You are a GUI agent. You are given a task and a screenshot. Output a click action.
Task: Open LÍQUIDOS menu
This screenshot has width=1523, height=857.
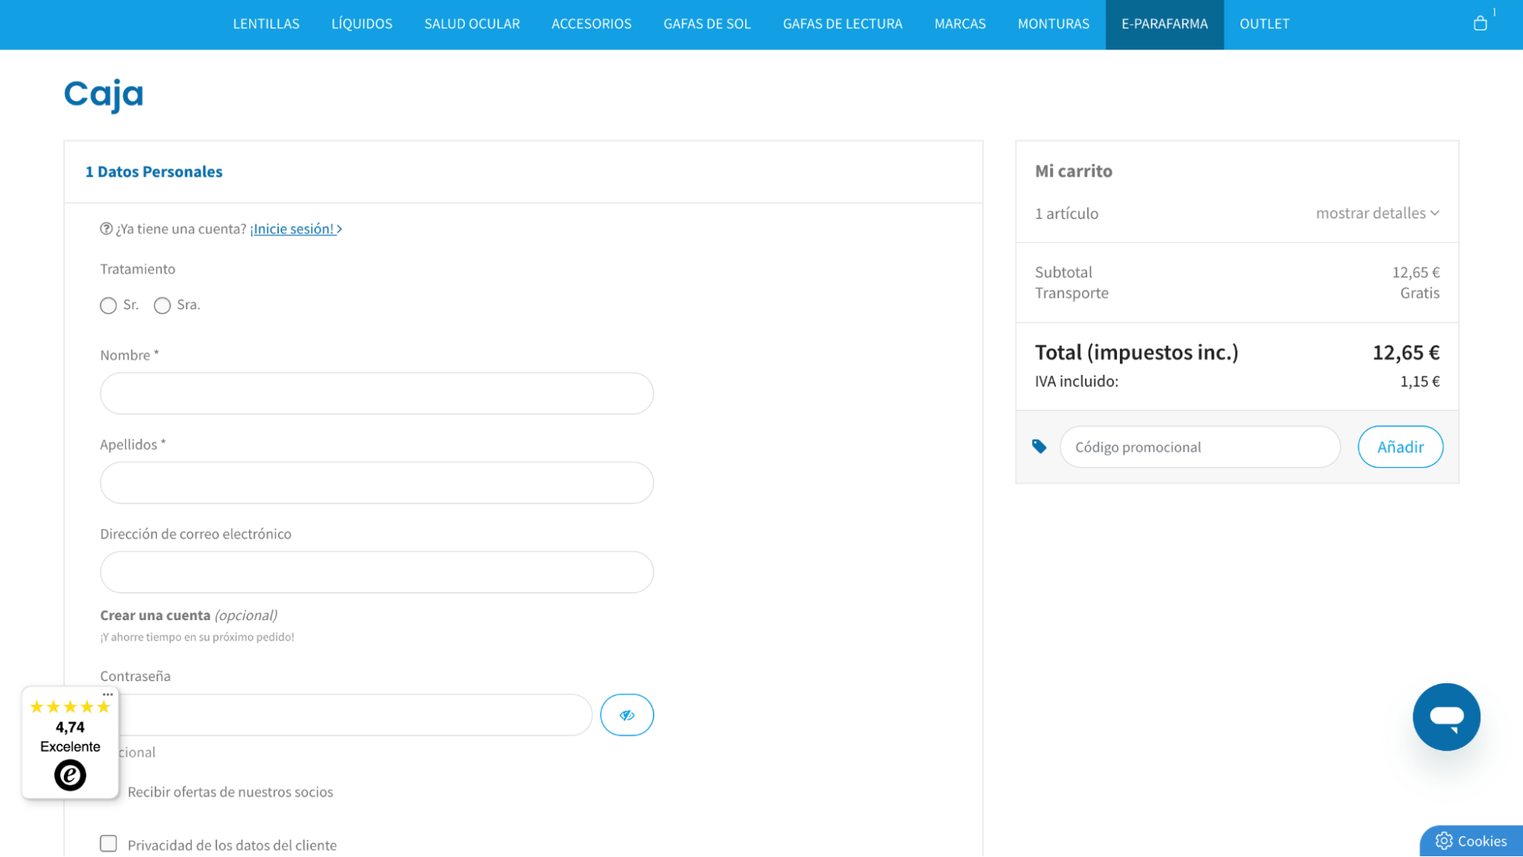pyautogui.click(x=362, y=24)
